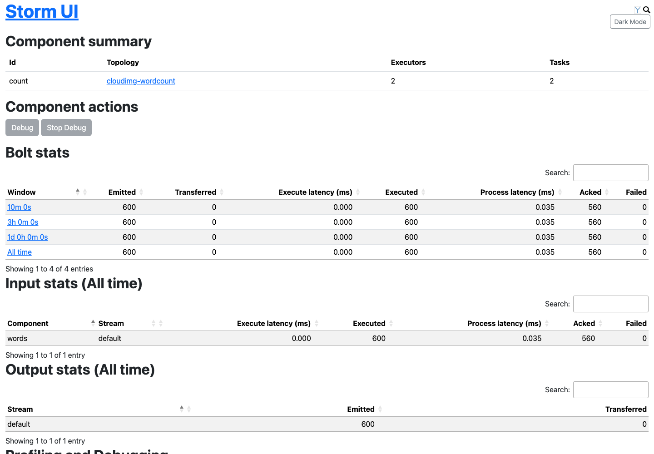Focus the Input stats search field
The height and width of the screenshot is (454, 654).
[x=610, y=304]
